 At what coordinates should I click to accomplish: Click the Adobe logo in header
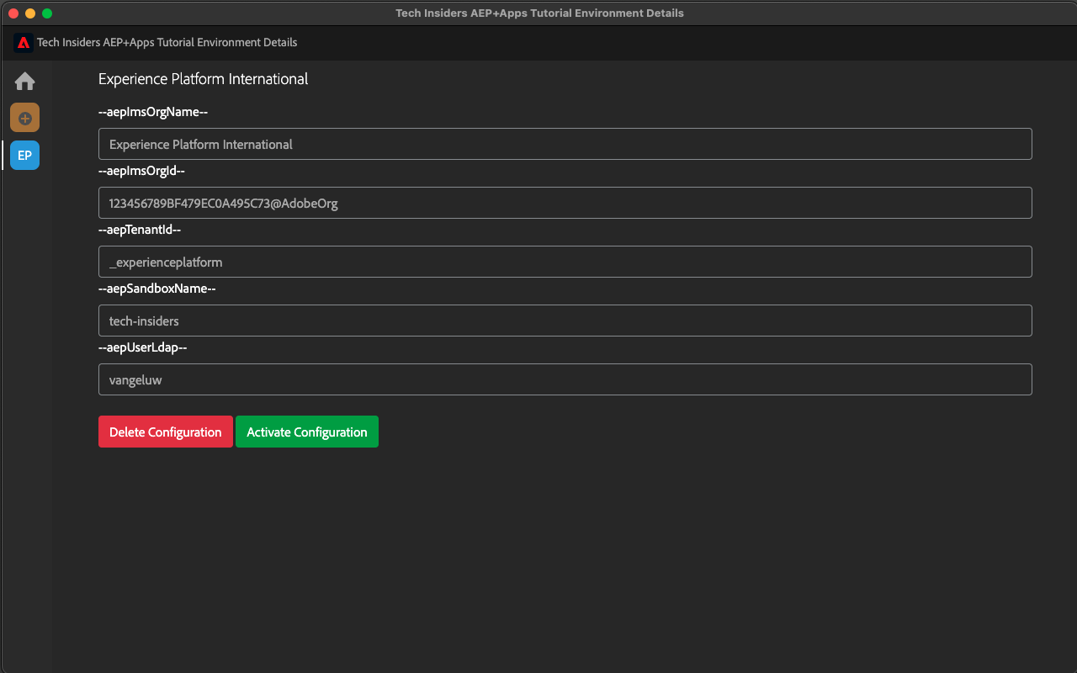[x=24, y=42]
